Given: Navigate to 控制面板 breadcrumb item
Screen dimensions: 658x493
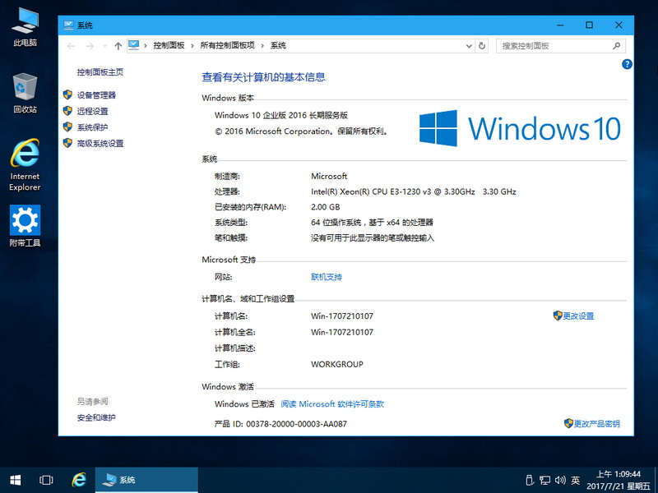Looking at the screenshot, I should [x=169, y=46].
